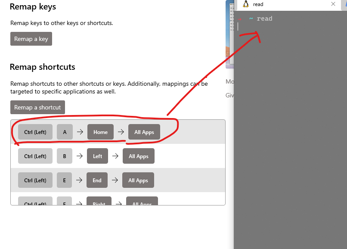Click the End mapped key chip
This screenshot has height=249, width=347.
(97, 180)
